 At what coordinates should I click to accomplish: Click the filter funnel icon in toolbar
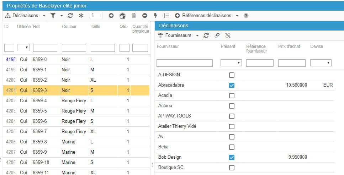(53, 16)
